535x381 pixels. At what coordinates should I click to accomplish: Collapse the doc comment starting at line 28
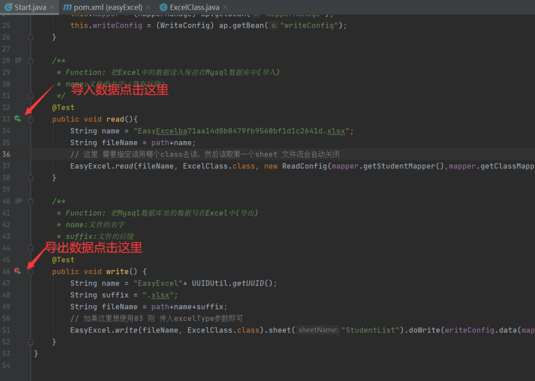(x=31, y=61)
